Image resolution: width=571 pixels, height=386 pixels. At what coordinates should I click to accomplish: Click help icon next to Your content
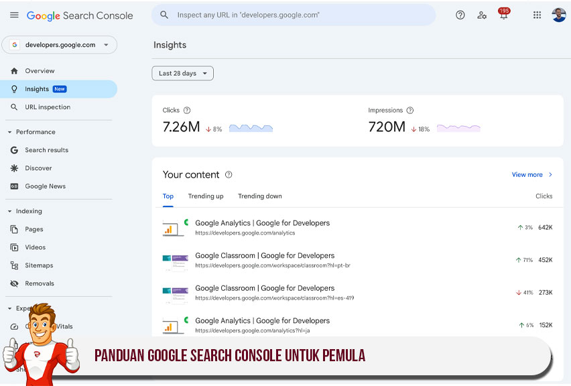229,175
